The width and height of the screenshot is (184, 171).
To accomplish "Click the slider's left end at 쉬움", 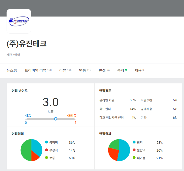I will (26, 119).
